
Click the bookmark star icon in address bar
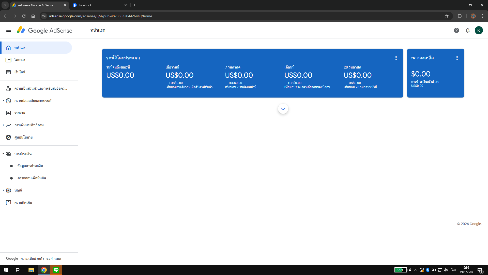(x=447, y=16)
